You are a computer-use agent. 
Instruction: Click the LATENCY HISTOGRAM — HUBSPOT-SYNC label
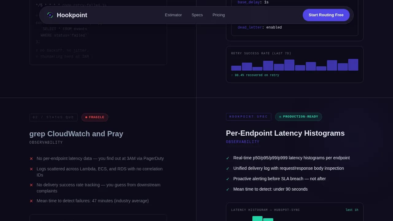point(266,210)
